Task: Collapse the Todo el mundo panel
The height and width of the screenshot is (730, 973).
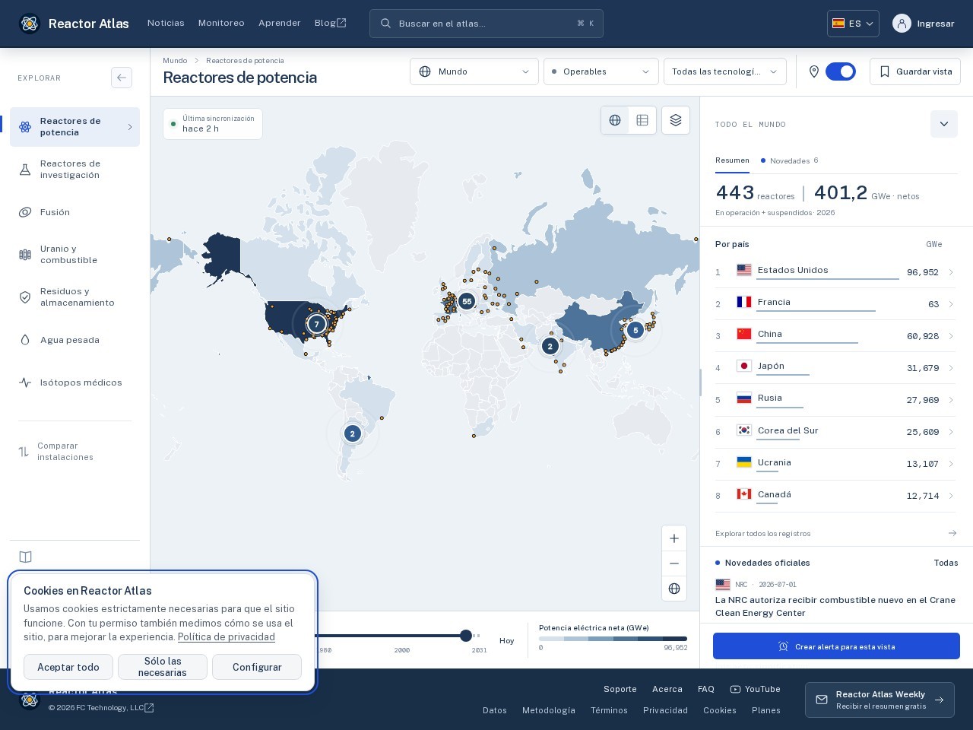Action: point(944,124)
